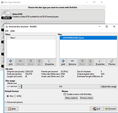Image resolution: width=118 pixels, height=113 pixels.
Task: Add a file in Files panel
Action: tap(63, 62)
